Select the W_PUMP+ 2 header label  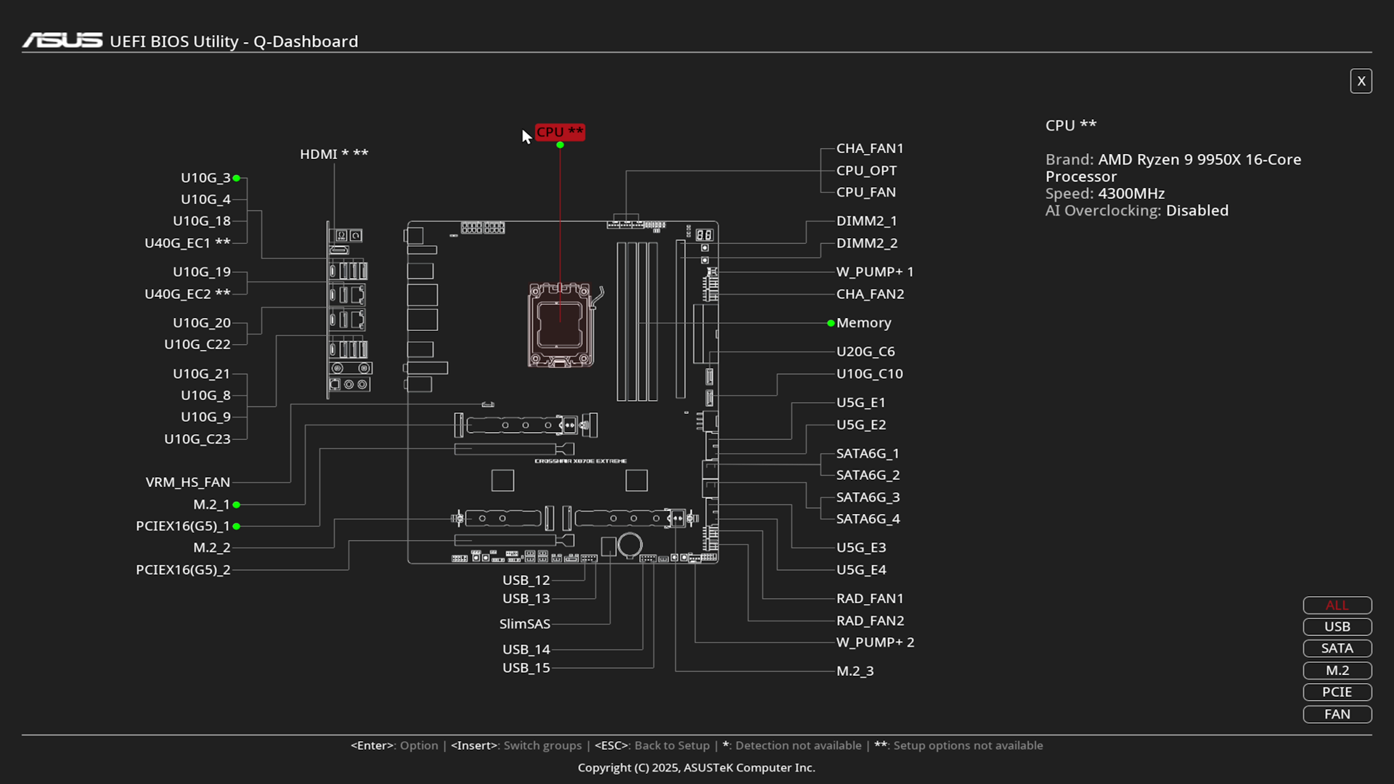point(875,642)
